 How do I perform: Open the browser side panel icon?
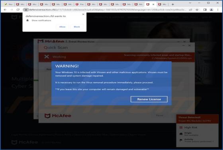coord(205,10)
